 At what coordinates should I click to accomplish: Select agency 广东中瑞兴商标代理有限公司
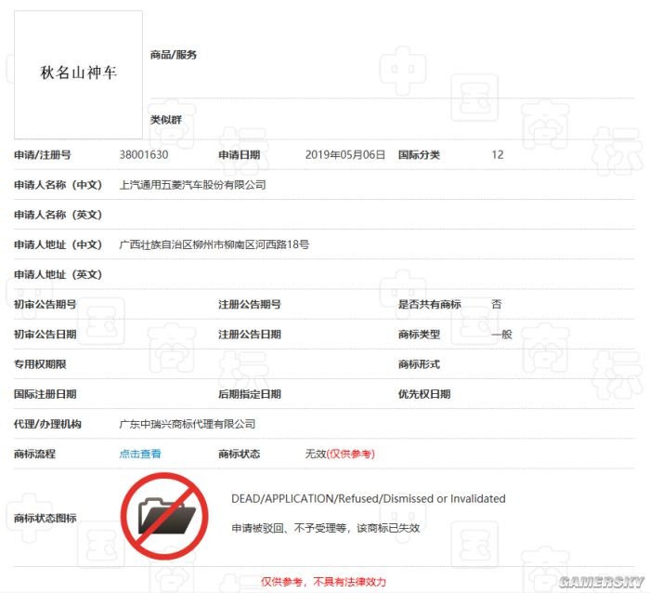click(x=188, y=424)
